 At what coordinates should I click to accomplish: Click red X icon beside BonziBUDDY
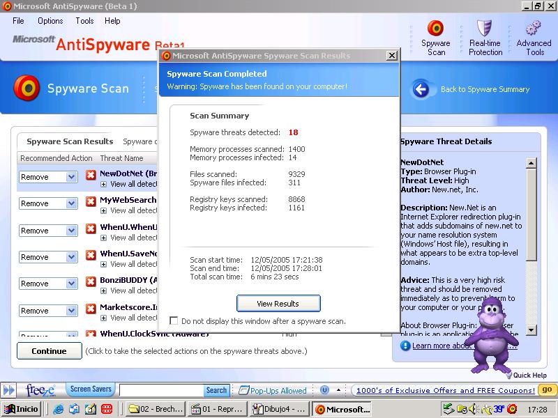[91, 281]
